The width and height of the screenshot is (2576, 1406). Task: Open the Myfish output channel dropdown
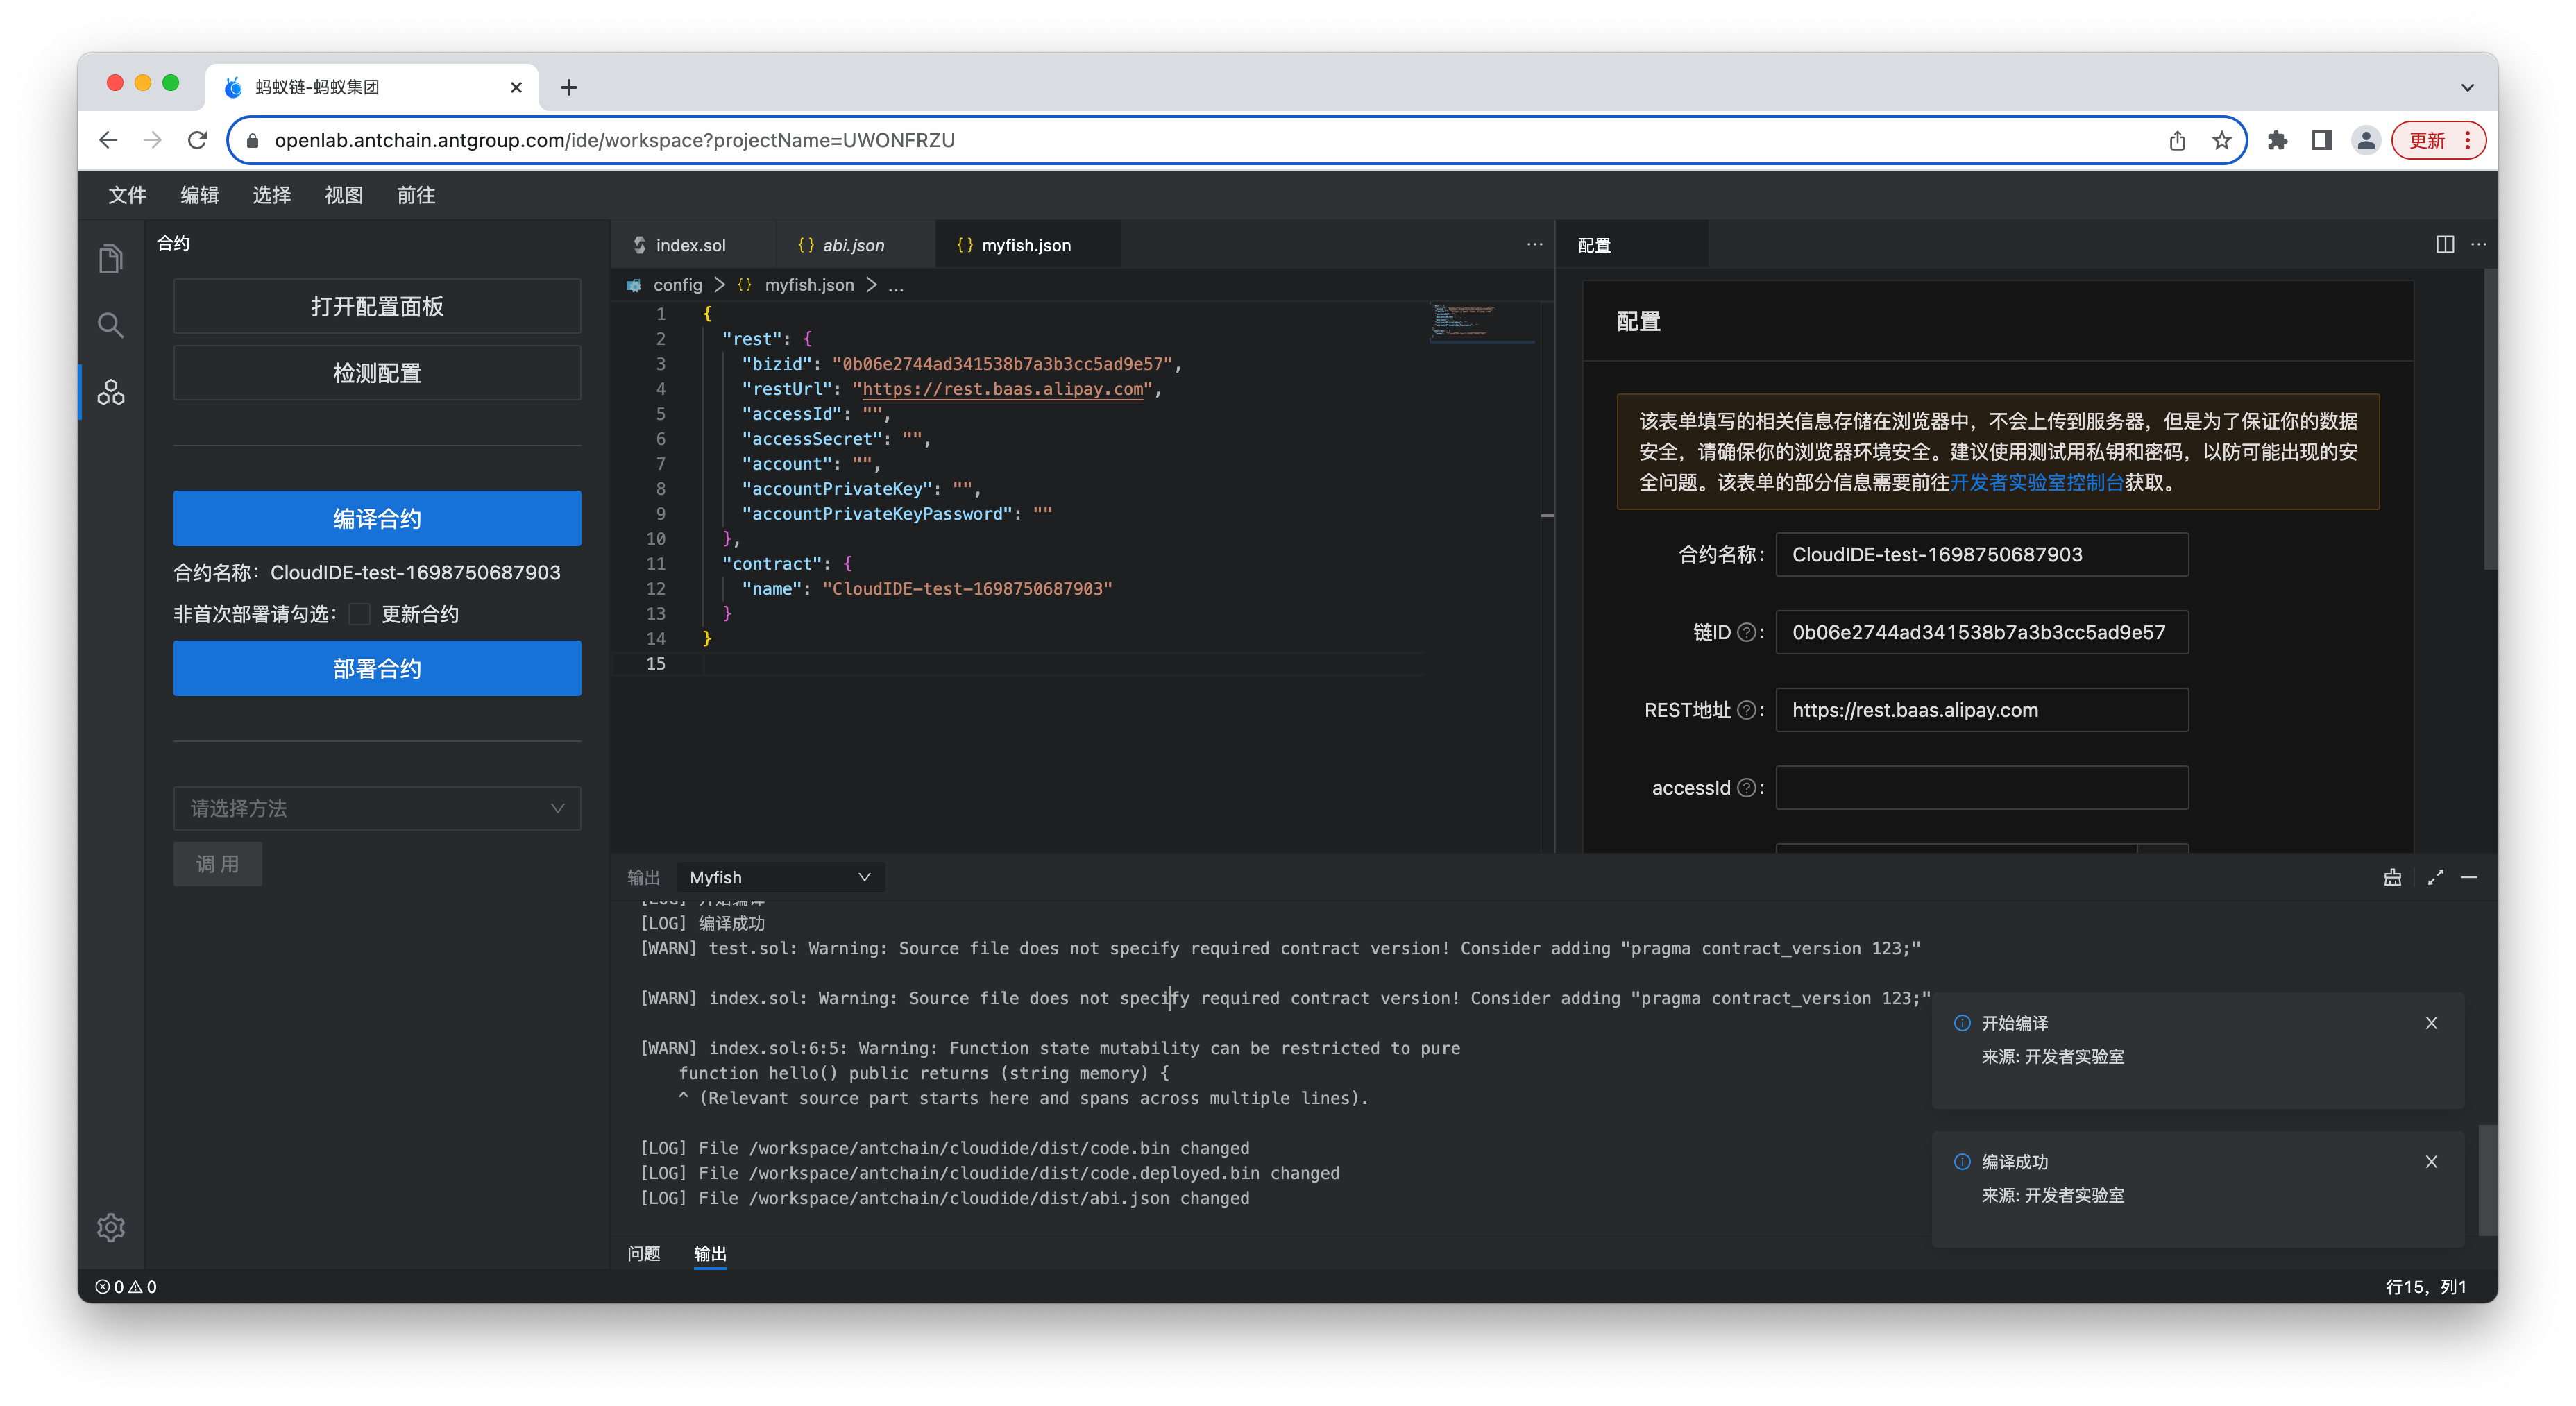coord(781,877)
